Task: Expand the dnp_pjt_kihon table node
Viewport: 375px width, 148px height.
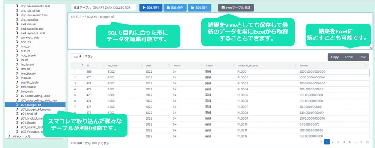Action: pos(18,10)
